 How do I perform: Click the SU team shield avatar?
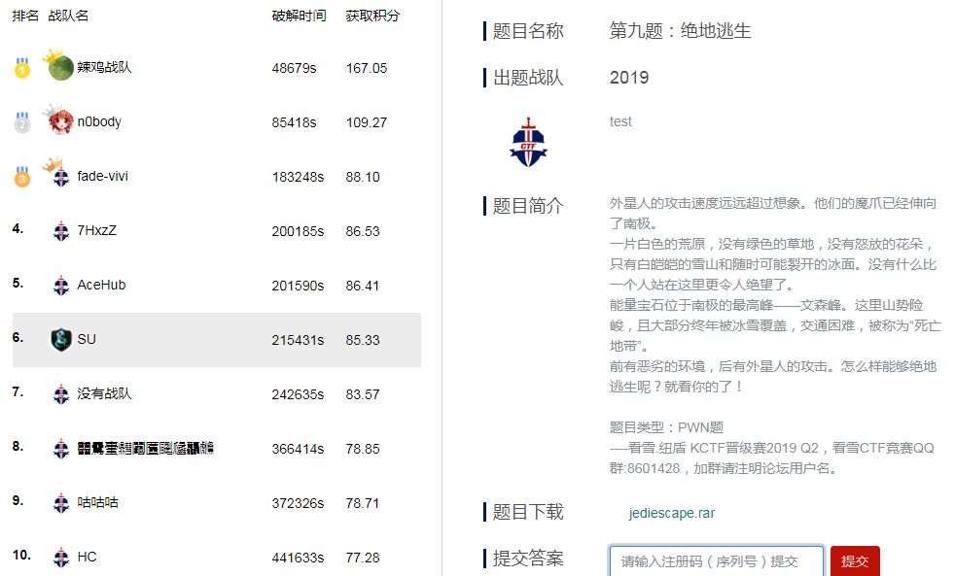pos(61,339)
